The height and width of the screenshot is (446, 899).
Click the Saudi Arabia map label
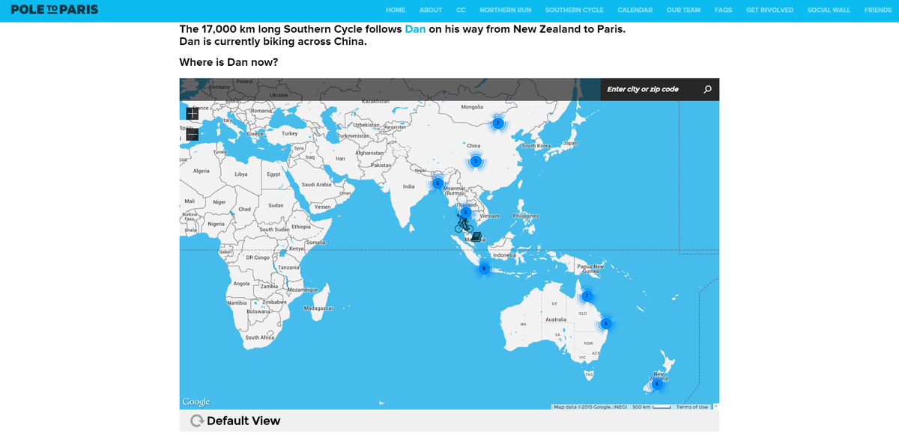(316, 184)
